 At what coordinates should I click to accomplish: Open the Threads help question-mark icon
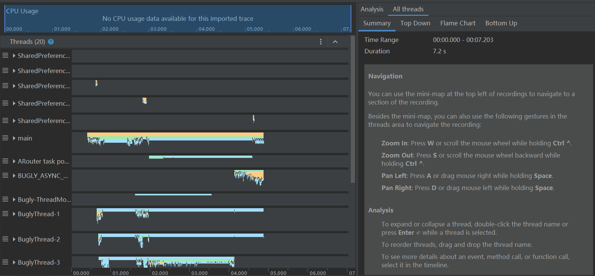51,42
